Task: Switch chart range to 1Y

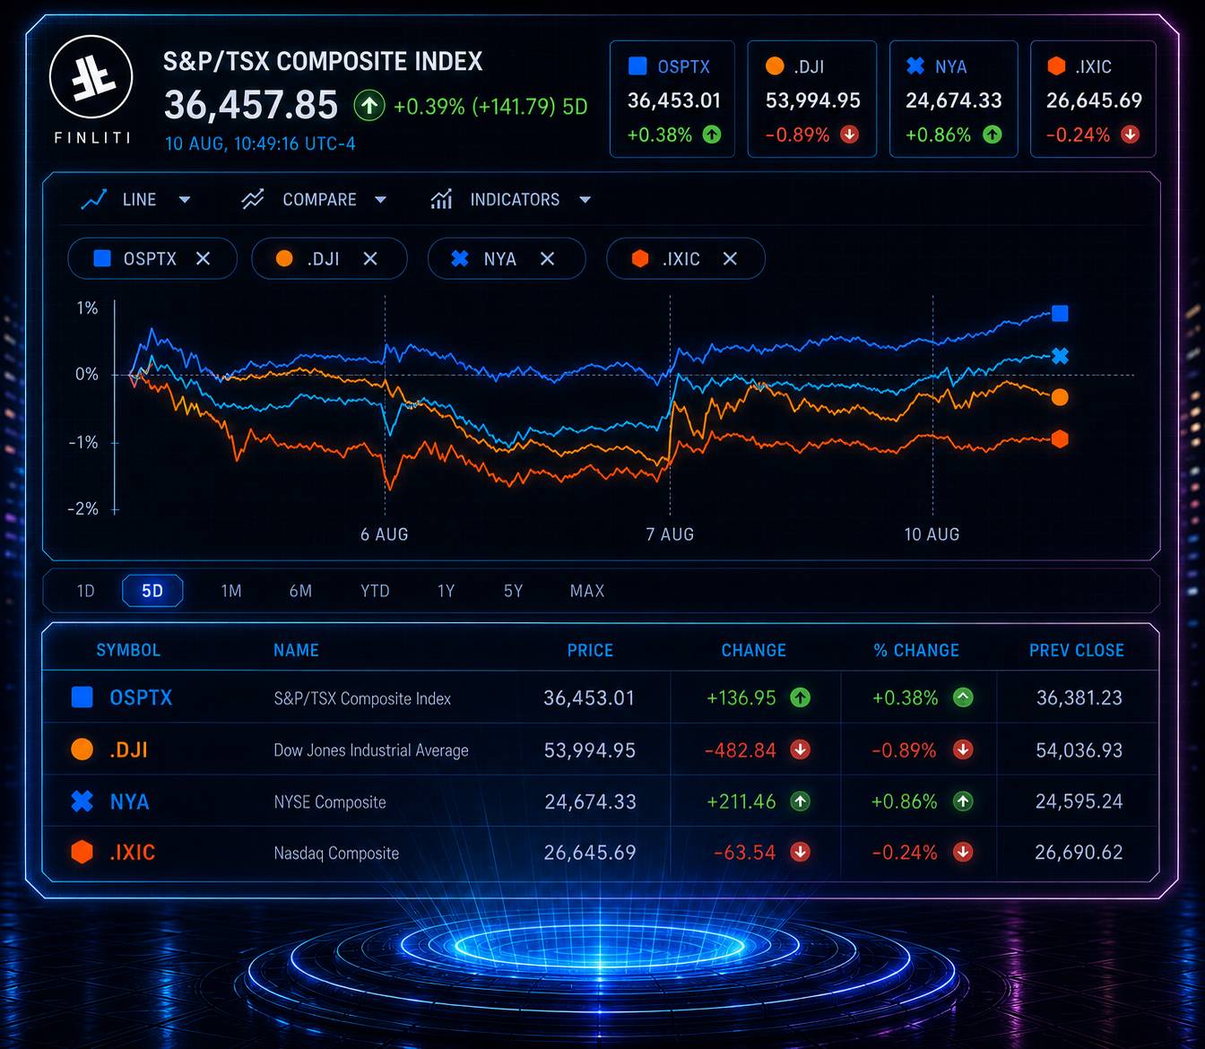Action: 446,591
